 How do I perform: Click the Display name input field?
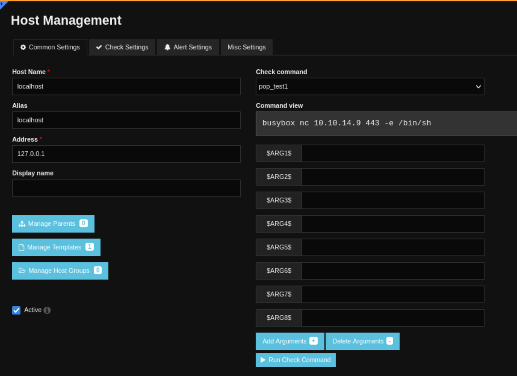click(126, 188)
